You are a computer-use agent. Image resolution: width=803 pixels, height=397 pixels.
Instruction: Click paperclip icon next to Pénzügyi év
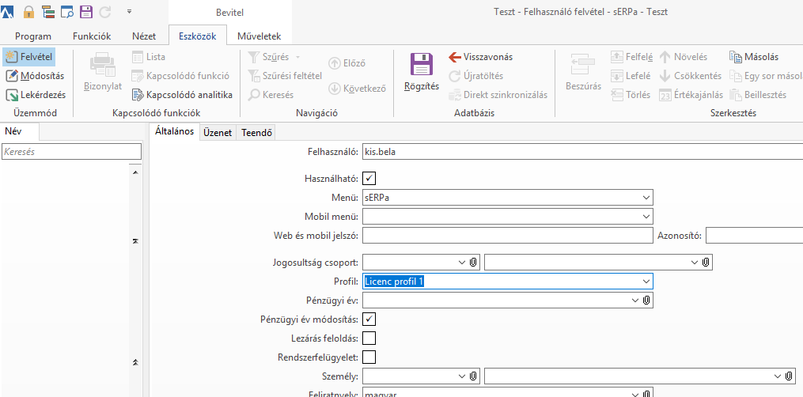click(646, 301)
